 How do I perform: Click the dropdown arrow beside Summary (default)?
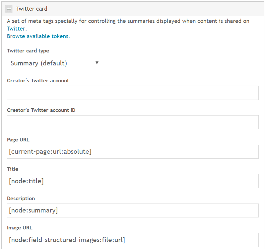coord(97,63)
